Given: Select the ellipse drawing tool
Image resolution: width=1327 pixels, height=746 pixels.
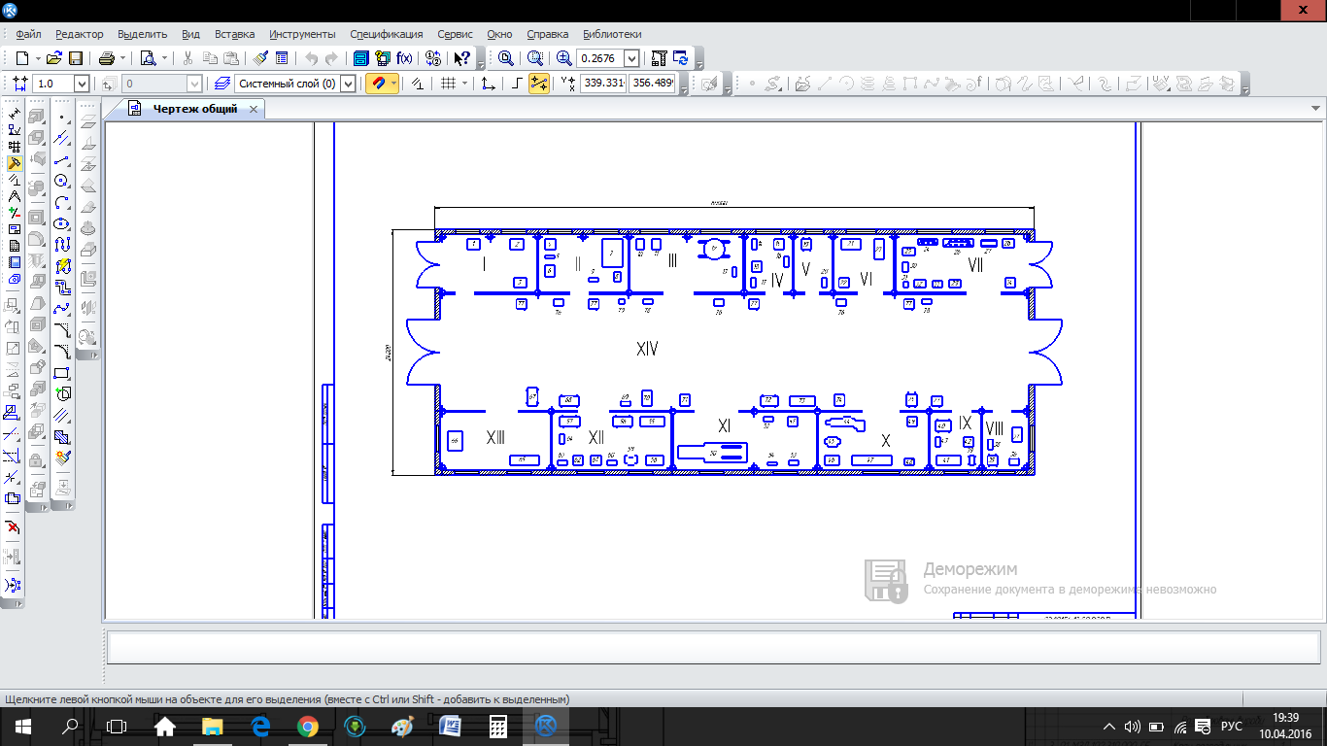Looking at the screenshot, I should tap(62, 223).
